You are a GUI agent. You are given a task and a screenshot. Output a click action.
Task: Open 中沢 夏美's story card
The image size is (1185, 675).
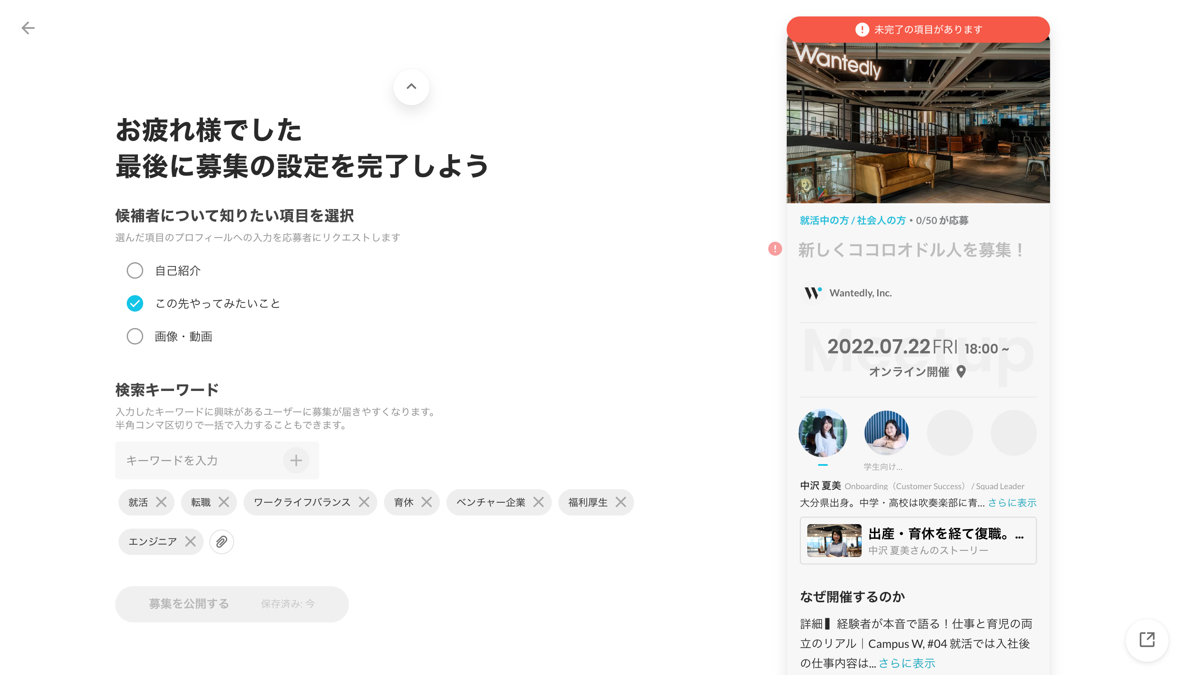tap(918, 541)
